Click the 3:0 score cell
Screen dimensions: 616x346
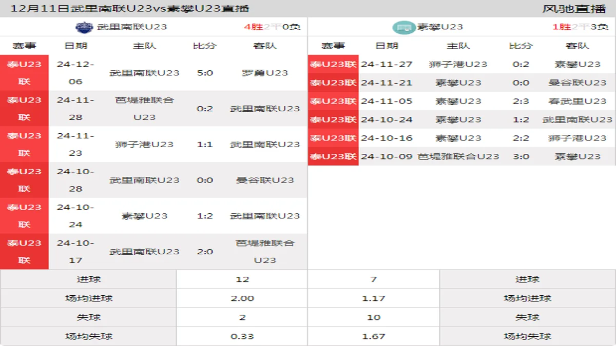click(x=521, y=156)
